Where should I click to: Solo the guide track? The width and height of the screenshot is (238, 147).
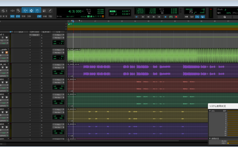click(x=3, y=52)
